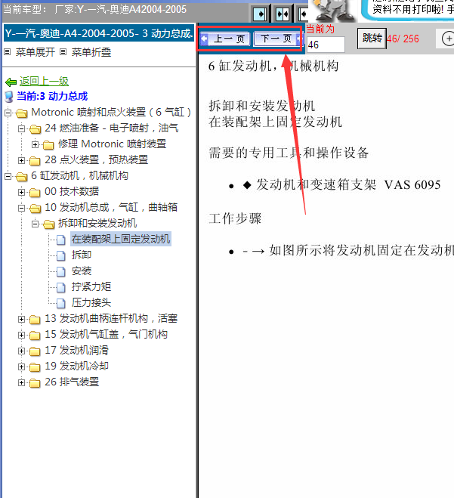Select the Motronic 喷射和点火装置 folder
454x498 pixels.
pos(111,112)
